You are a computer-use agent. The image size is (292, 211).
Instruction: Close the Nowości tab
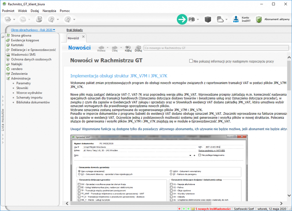(x=84, y=37)
